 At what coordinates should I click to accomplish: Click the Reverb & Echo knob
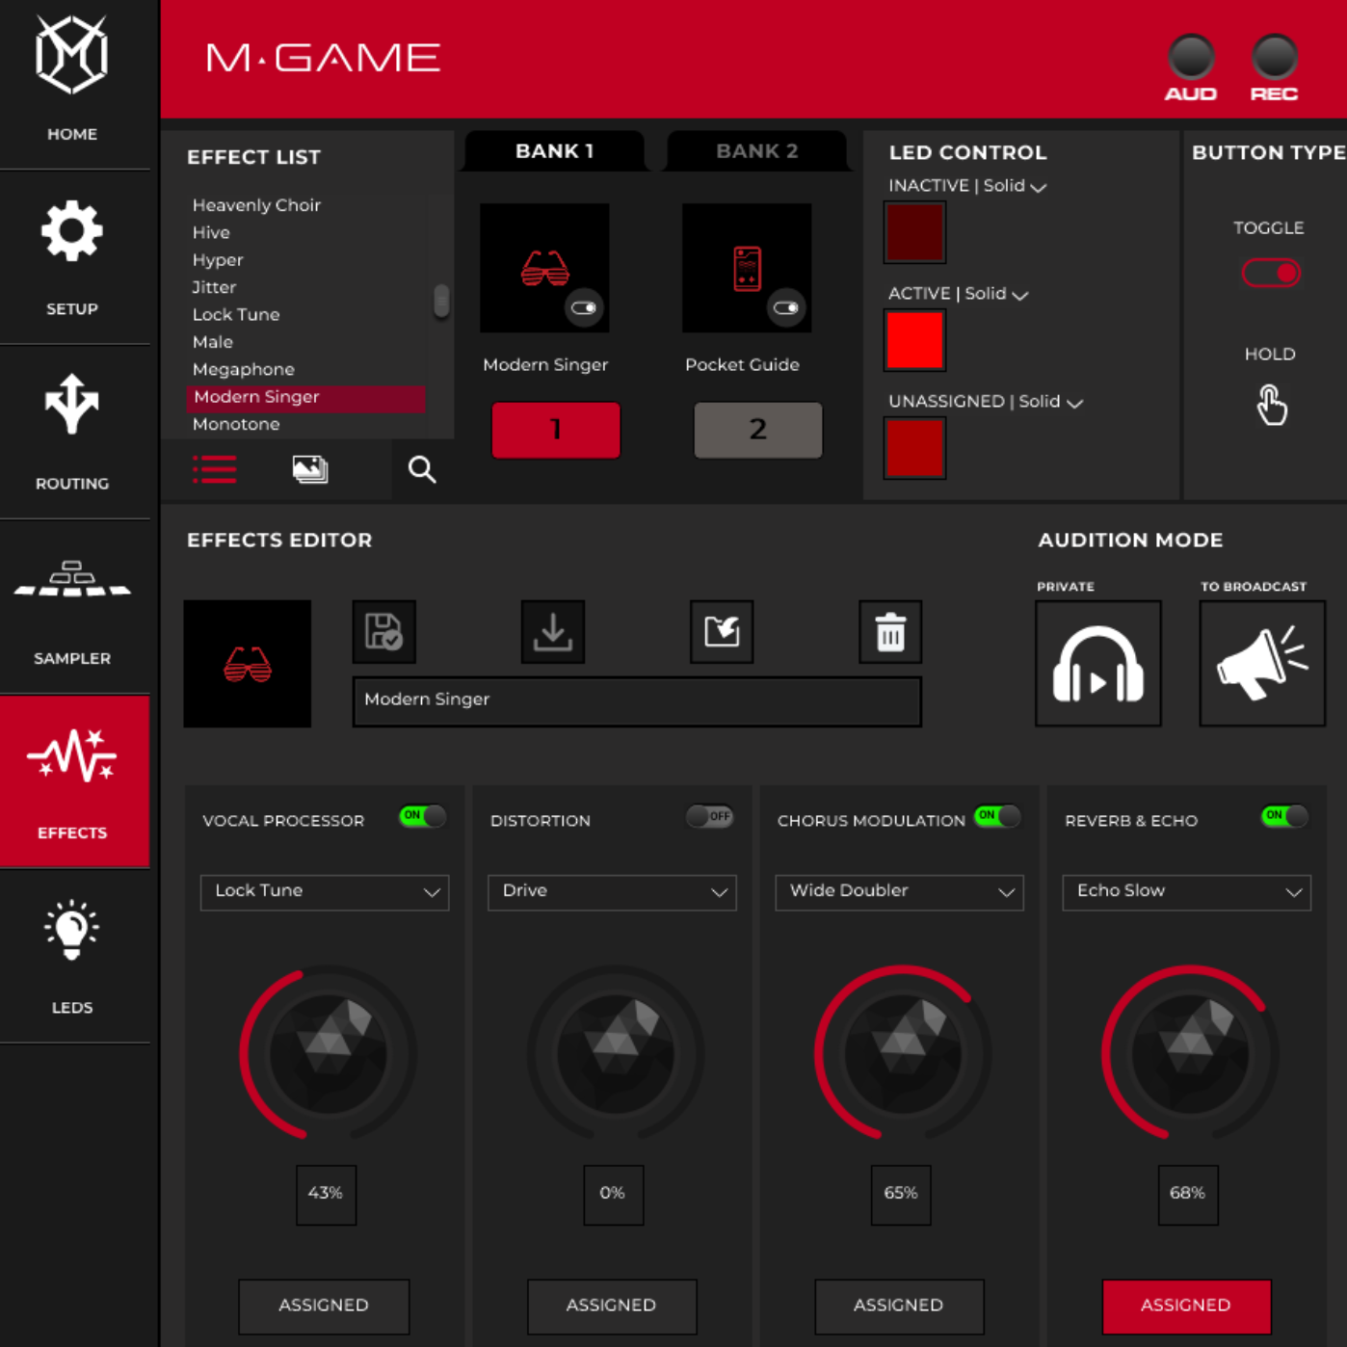pyautogui.click(x=1190, y=1054)
